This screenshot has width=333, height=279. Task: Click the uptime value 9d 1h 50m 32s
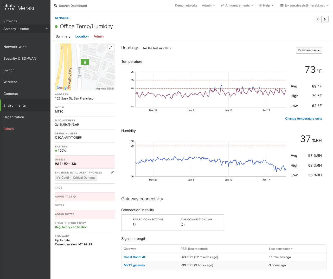pos(66,164)
